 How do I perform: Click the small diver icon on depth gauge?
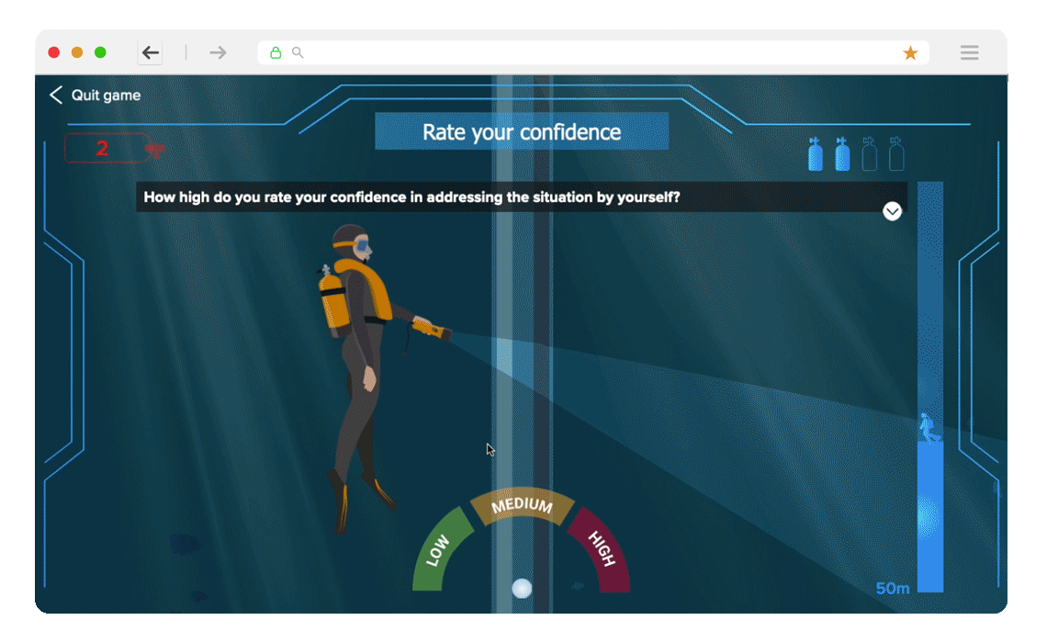928,427
